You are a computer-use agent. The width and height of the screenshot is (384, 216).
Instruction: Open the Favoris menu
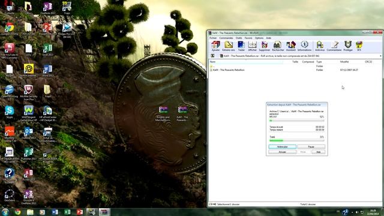(x=248, y=38)
